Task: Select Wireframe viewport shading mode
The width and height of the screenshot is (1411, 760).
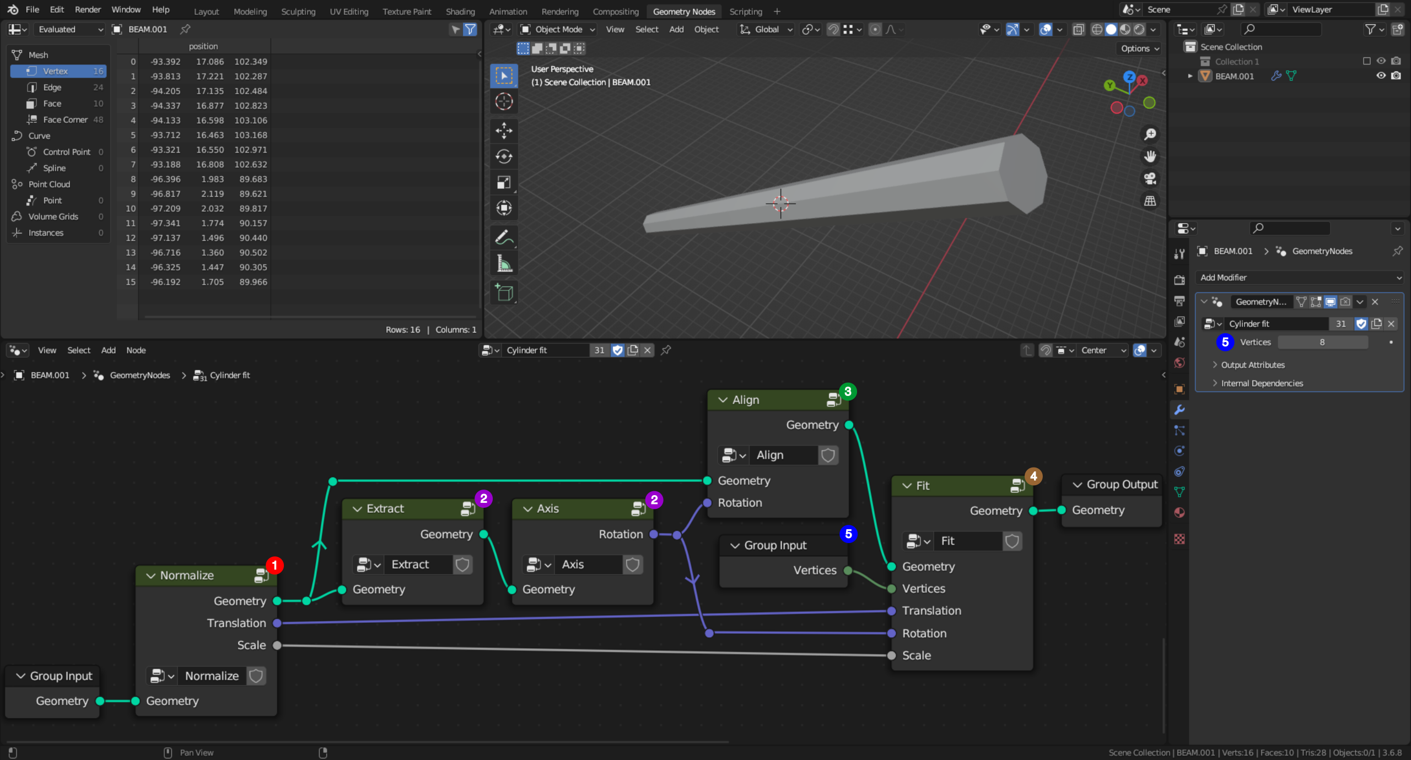Action: [1097, 29]
